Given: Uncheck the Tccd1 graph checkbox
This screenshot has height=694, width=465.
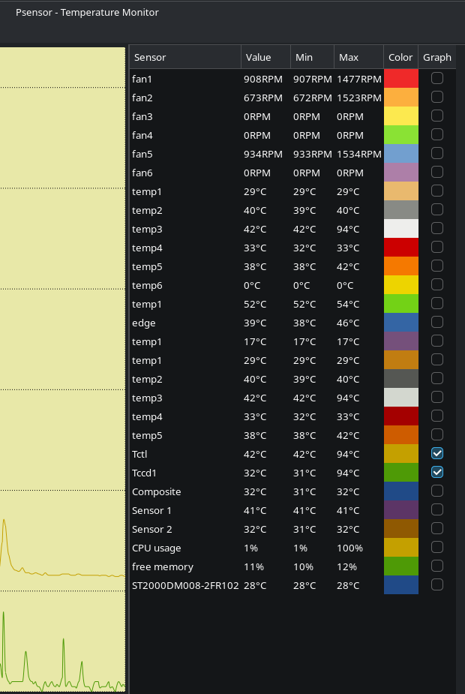Looking at the screenshot, I should pos(436,472).
